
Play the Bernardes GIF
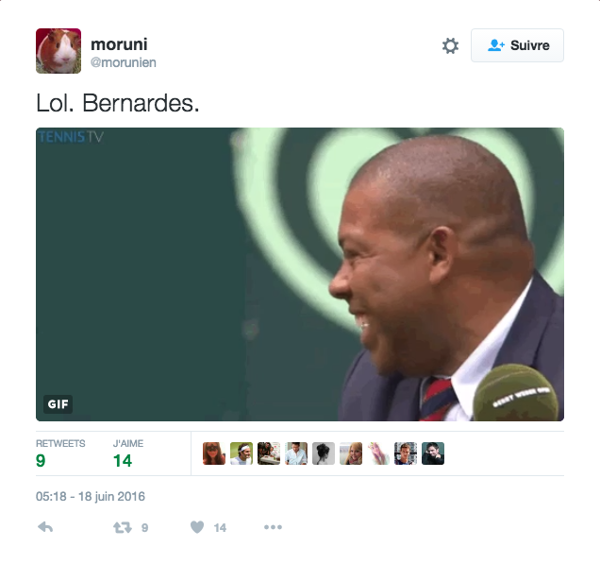click(300, 274)
